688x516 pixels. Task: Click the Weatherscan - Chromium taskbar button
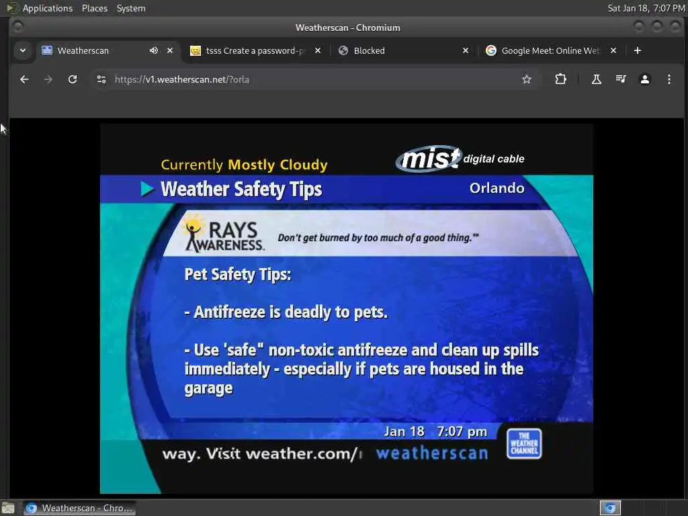(79, 508)
